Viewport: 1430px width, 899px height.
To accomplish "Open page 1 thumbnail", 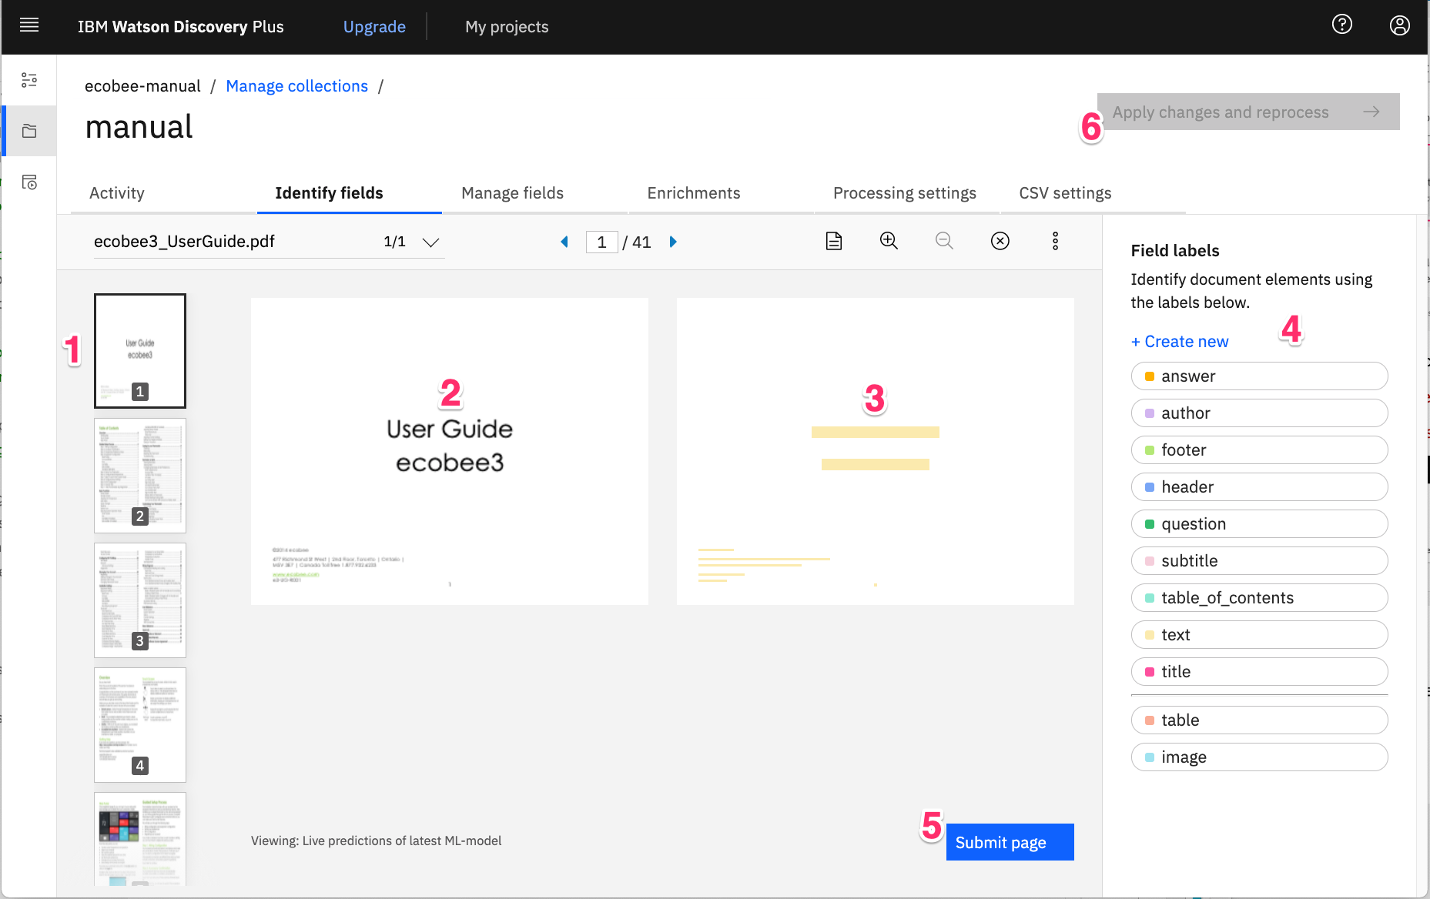I will [140, 351].
